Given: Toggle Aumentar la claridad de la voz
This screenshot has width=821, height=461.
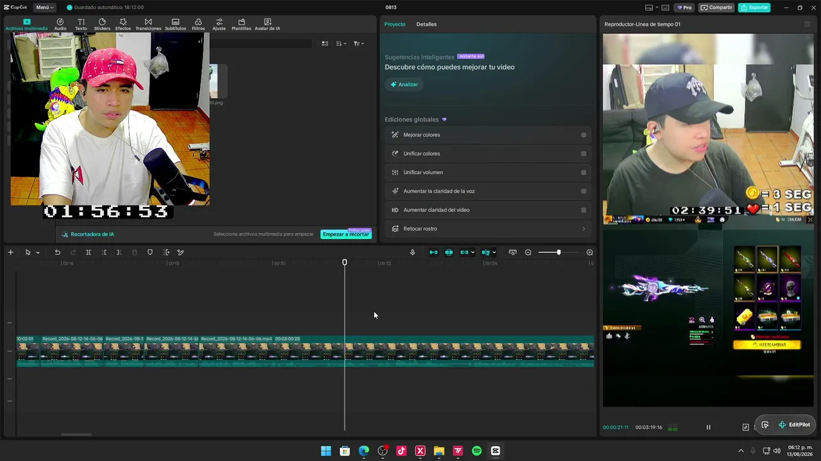Looking at the screenshot, I should [584, 191].
